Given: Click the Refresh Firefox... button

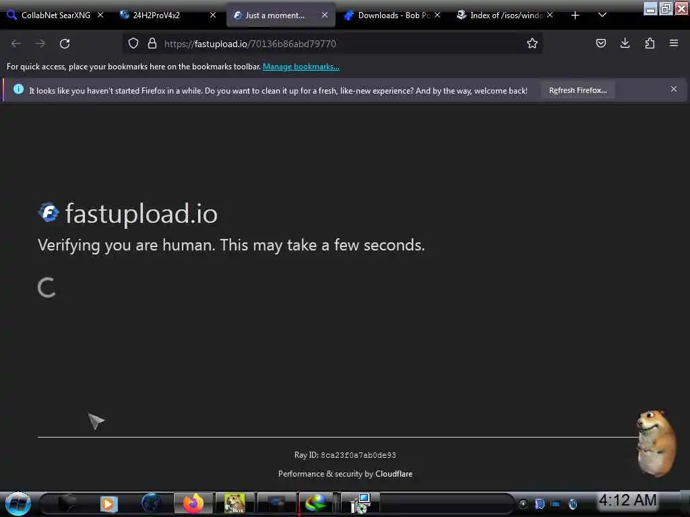Looking at the screenshot, I should pos(577,90).
